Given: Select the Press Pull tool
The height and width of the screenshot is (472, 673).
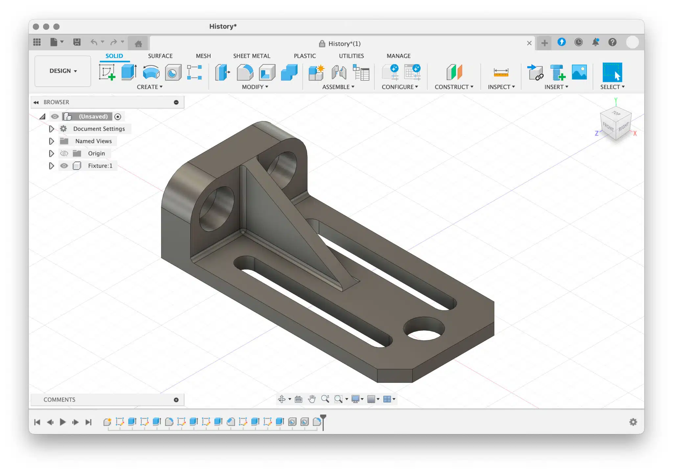Looking at the screenshot, I should click(x=222, y=72).
